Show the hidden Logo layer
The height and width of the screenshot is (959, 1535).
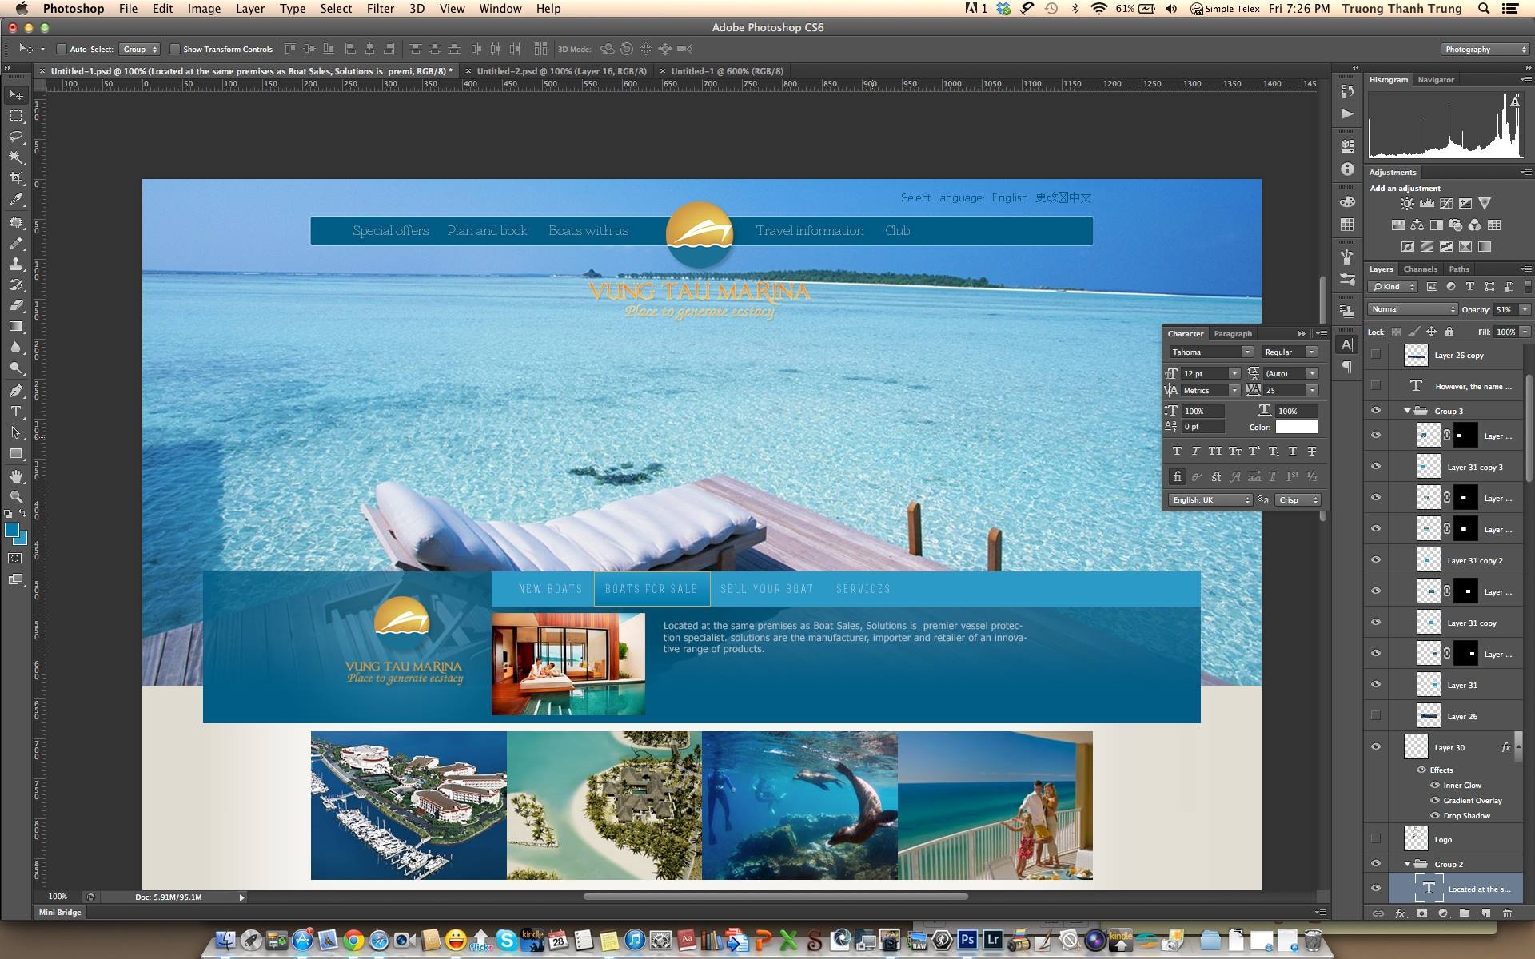pos(1376,838)
